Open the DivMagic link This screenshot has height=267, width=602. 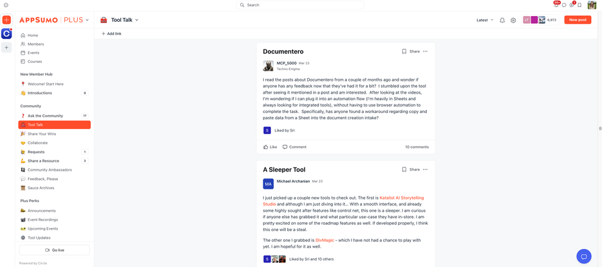[x=325, y=240]
